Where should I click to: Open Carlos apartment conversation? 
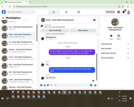click(18, 81)
